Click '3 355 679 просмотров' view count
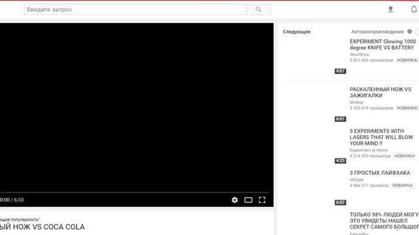This screenshot has height=235, width=419. point(371,108)
